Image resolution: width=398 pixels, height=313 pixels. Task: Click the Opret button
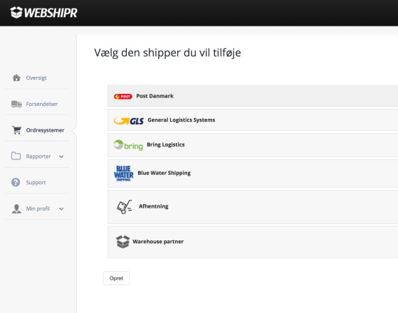(x=116, y=278)
